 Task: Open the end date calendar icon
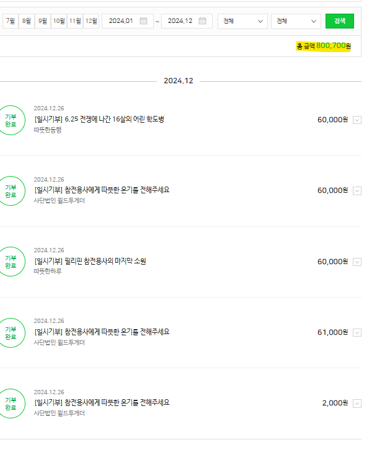(x=202, y=21)
